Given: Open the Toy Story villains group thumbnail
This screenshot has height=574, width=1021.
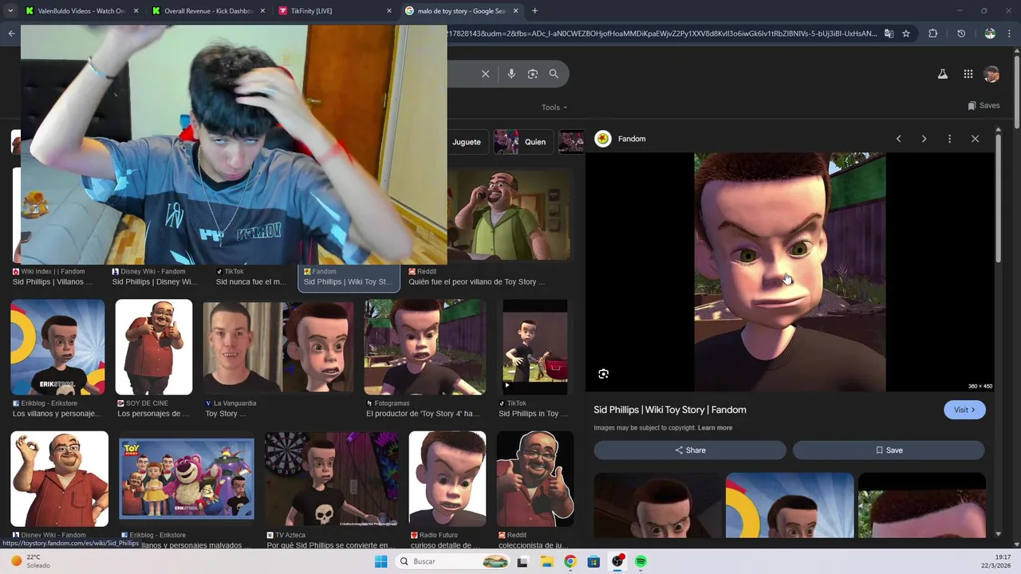Looking at the screenshot, I should coord(187,478).
